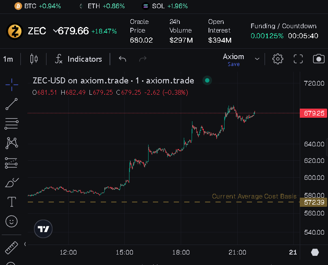This screenshot has height=265, width=328.
Task: Click the Save layout link
Action: click(234, 64)
